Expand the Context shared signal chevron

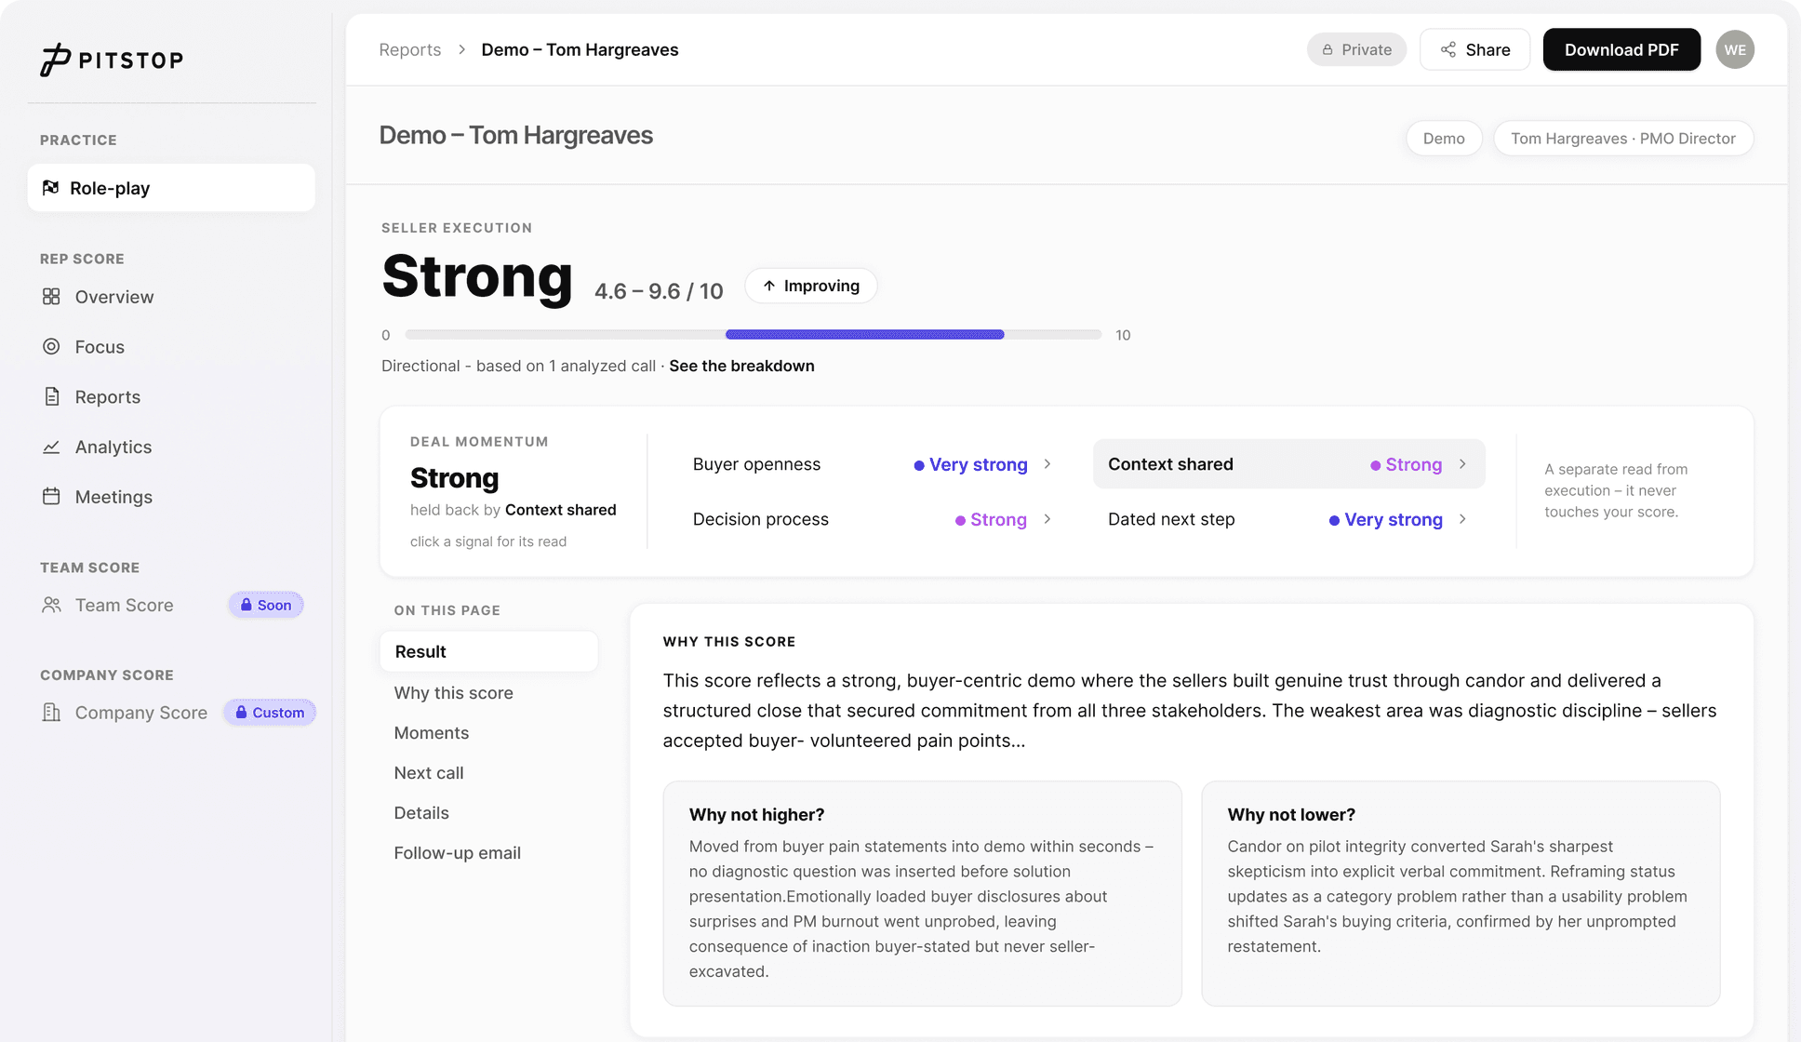(x=1462, y=464)
